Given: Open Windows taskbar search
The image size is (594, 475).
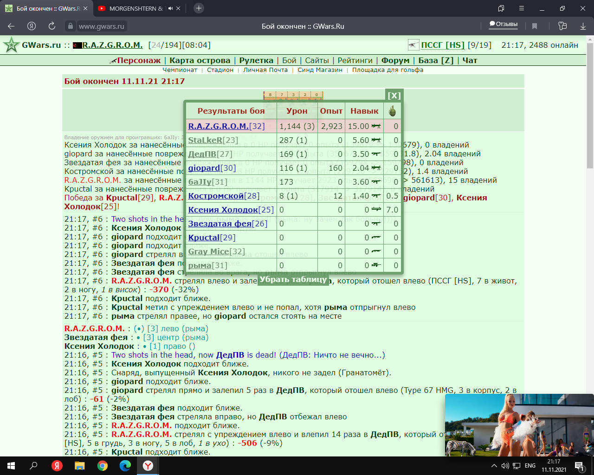Looking at the screenshot, I should [33, 466].
